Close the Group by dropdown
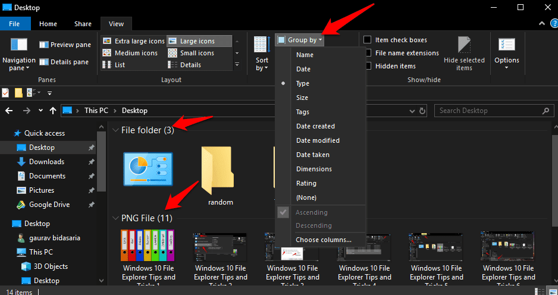The height and width of the screenshot is (295, 558). (300, 40)
